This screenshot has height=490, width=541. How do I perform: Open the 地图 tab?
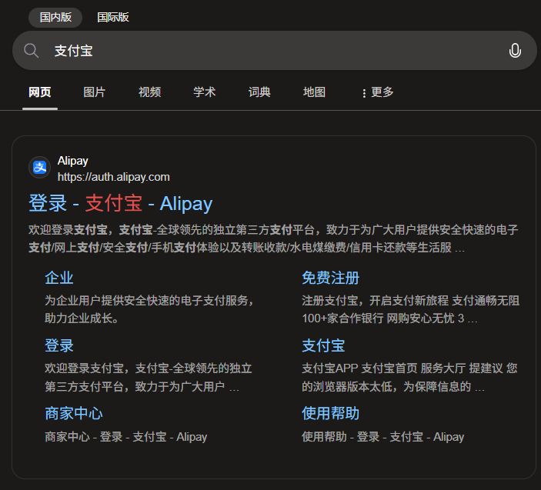tap(314, 92)
